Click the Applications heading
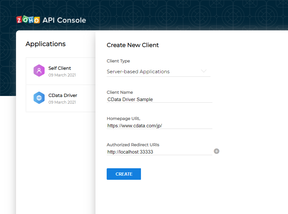The height and width of the screenshot is (214, 288). (x=45, y=44)
